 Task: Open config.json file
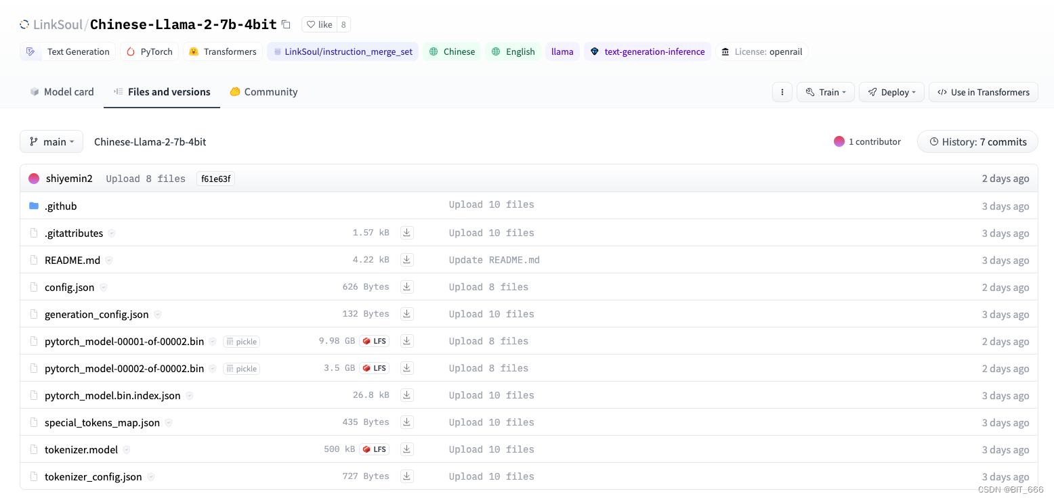point(70,287)
